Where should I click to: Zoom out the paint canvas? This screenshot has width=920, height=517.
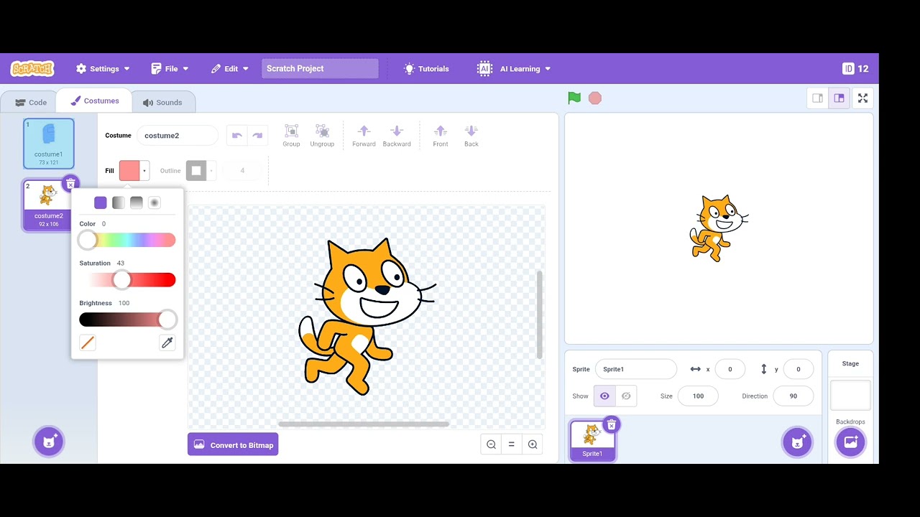coord(491,444)
